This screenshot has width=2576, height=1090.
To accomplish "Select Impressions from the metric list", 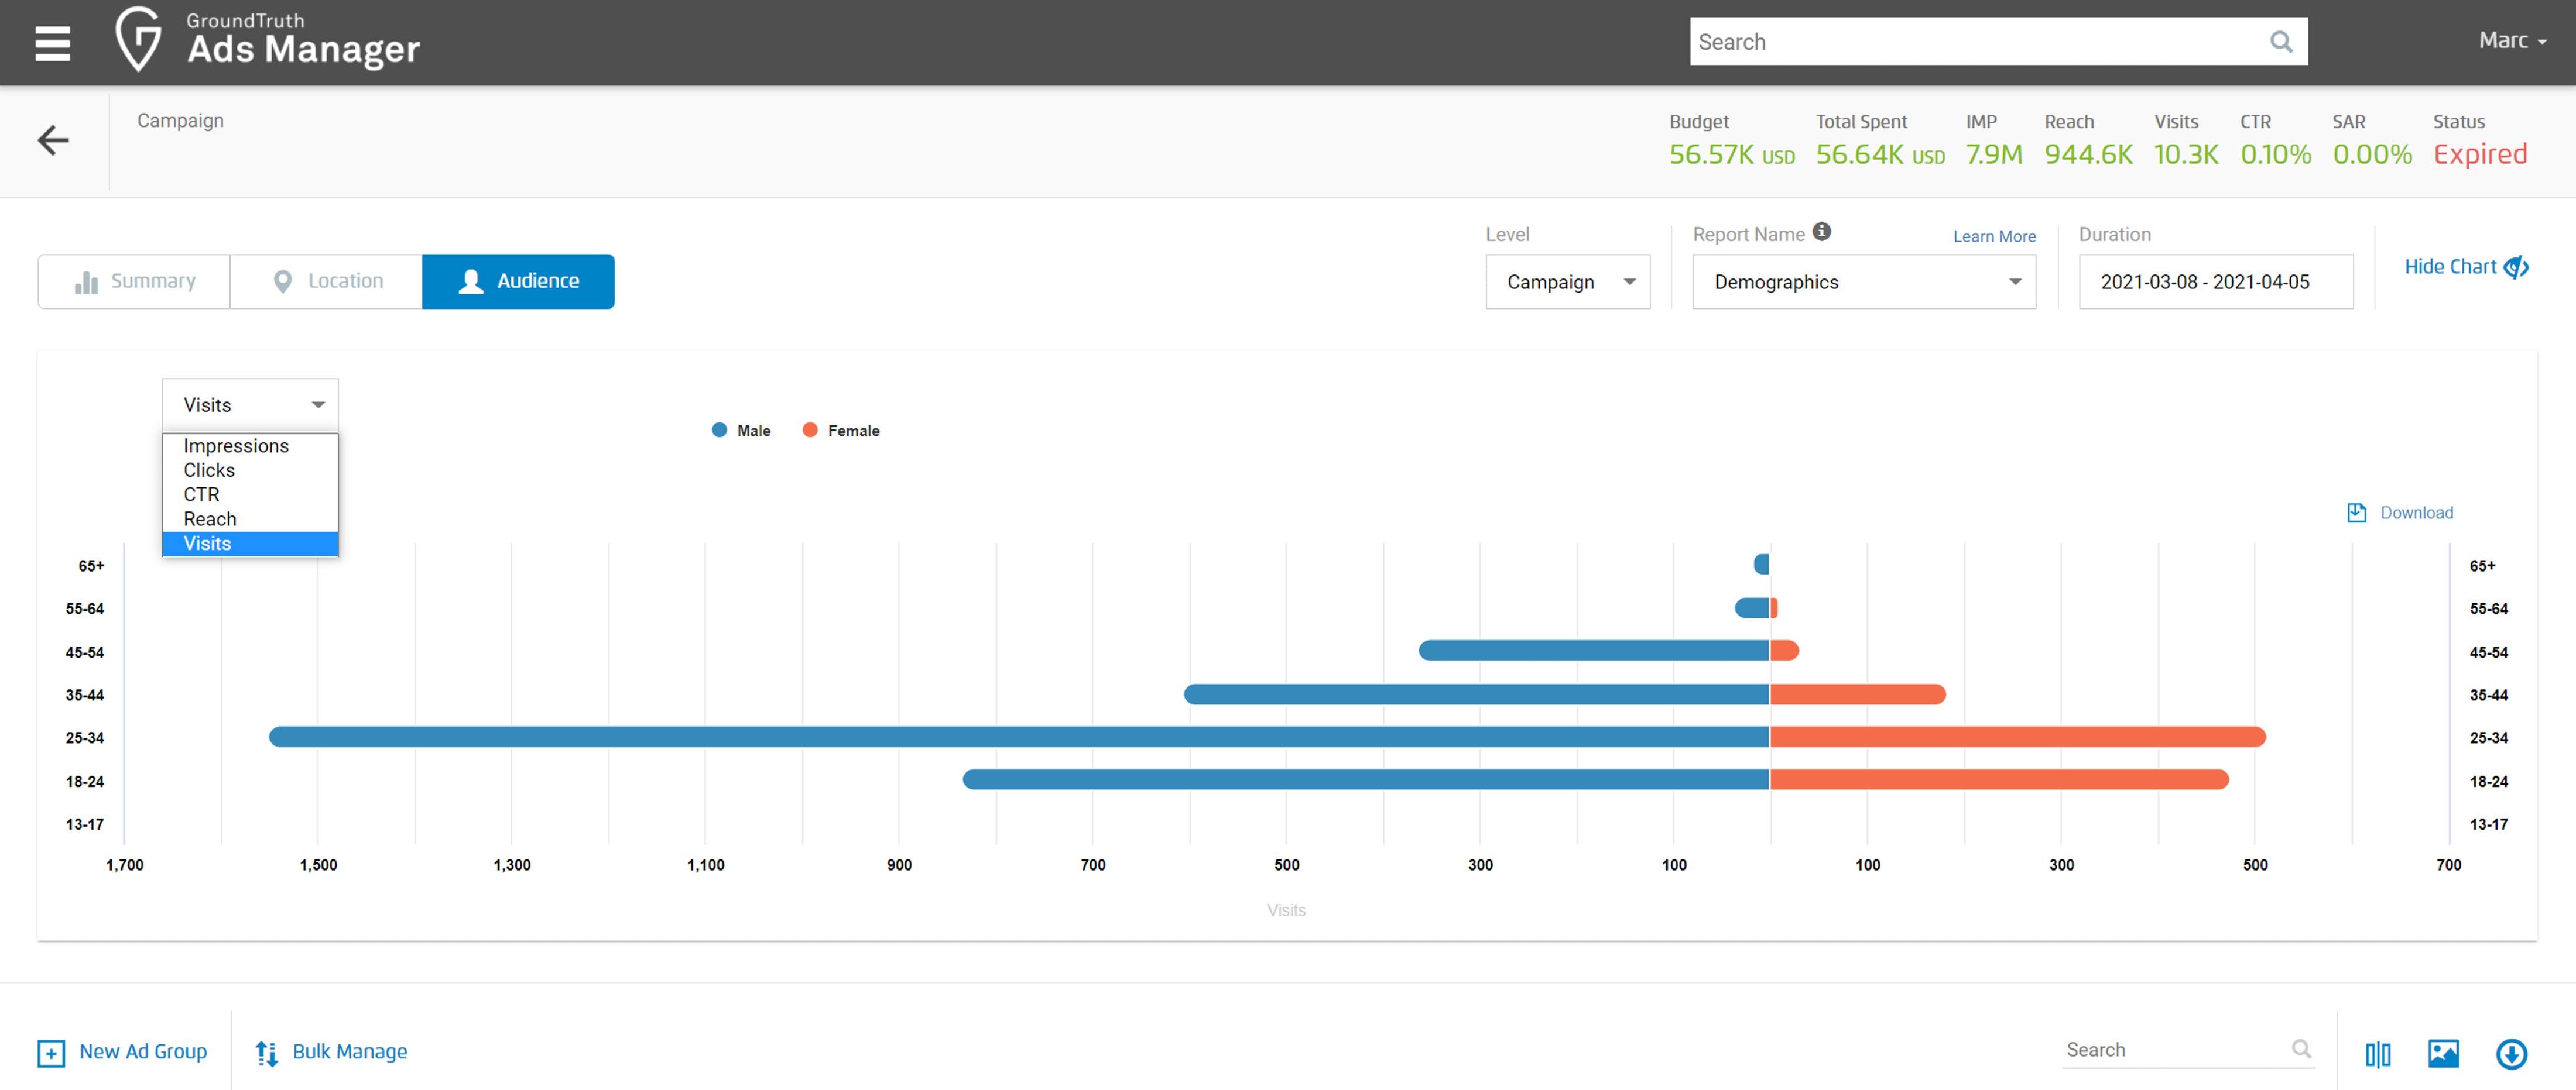I will coord(236,446).
